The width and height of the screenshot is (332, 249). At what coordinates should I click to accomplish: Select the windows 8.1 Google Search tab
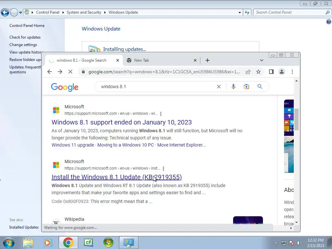84,60
